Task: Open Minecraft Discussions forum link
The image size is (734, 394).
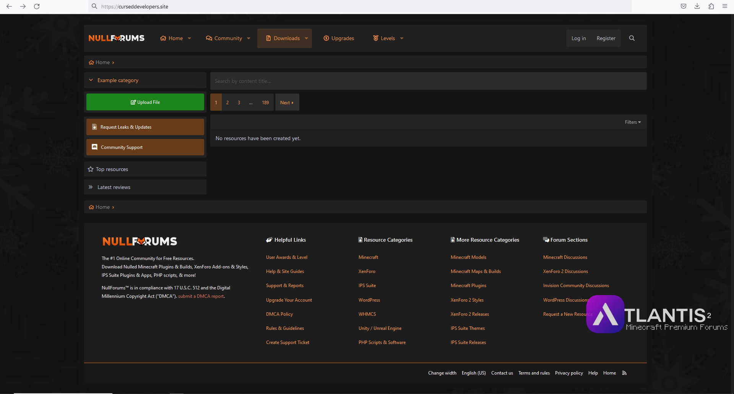Action: point(565,257)
